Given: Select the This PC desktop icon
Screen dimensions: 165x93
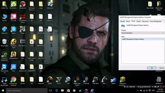Looking at the screenshot, I should [x=4, y=18].
